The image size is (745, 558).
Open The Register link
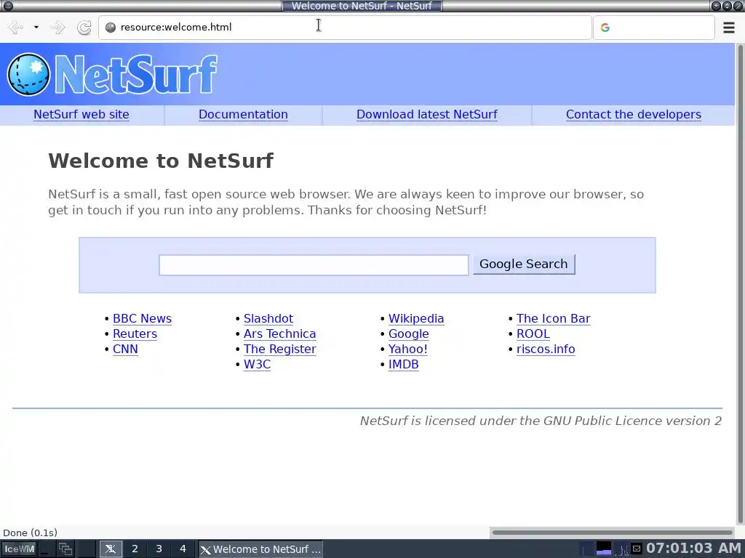tap(280, 349)
